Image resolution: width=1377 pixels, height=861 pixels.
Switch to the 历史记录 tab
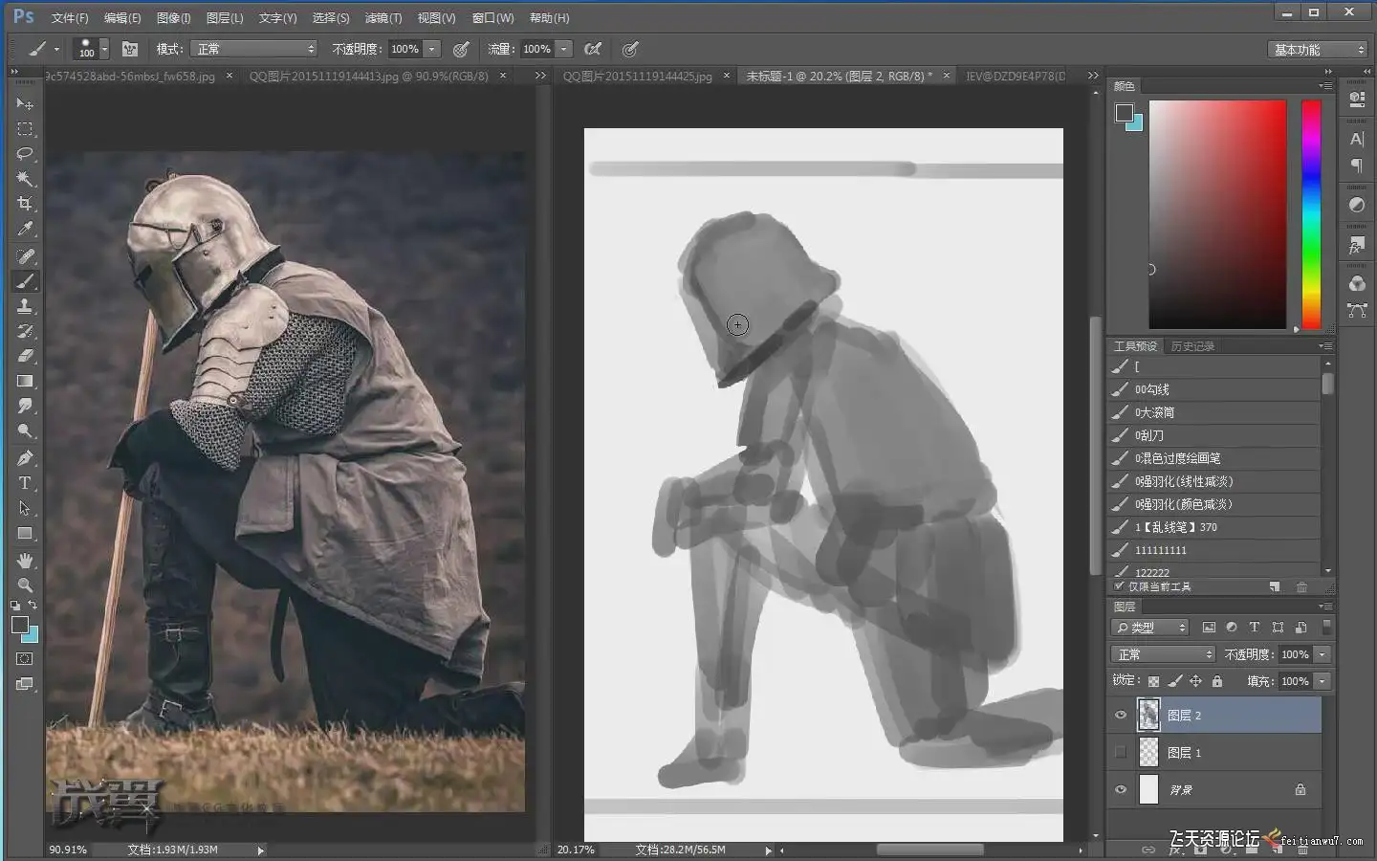coord(1192,346)
